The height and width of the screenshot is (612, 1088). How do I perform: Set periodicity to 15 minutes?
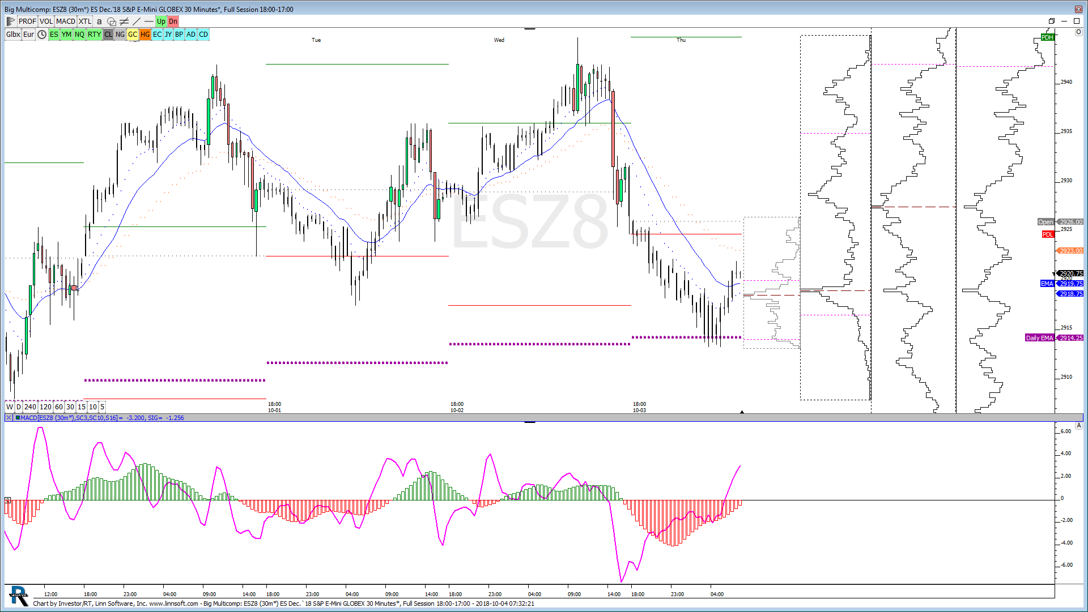tap(82, 407)
